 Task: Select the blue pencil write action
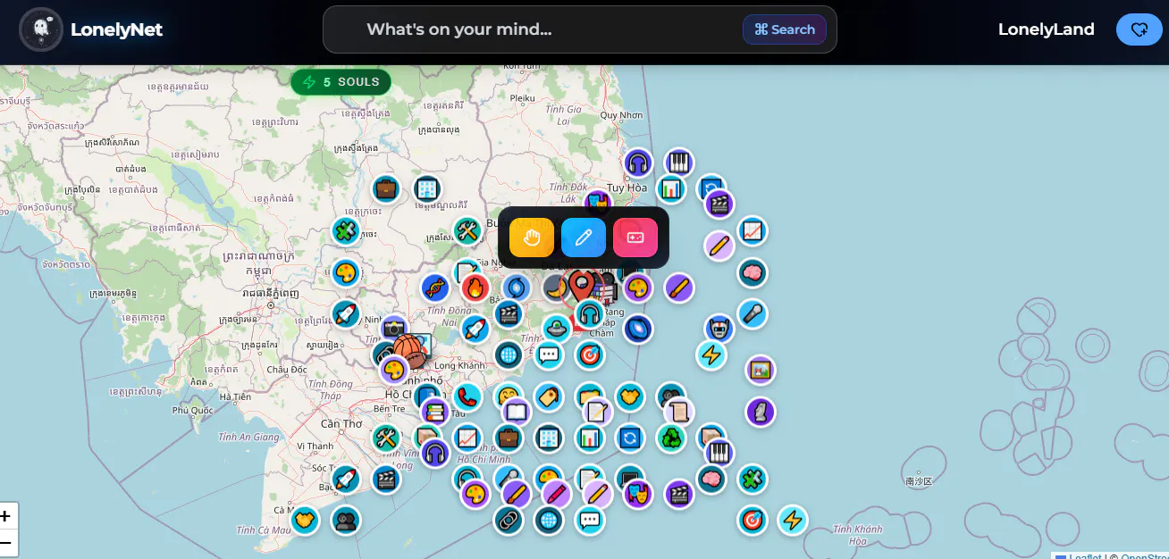click(x=584, y=238)
